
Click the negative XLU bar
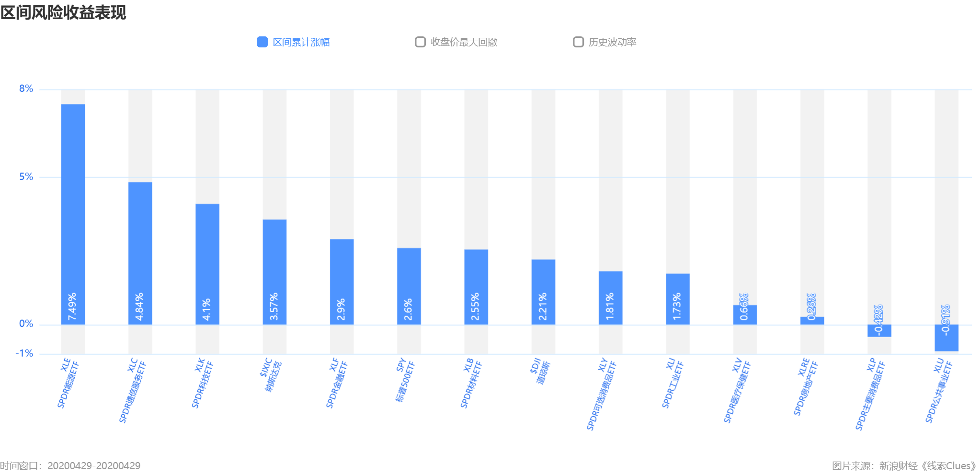[x=946, y=338]
